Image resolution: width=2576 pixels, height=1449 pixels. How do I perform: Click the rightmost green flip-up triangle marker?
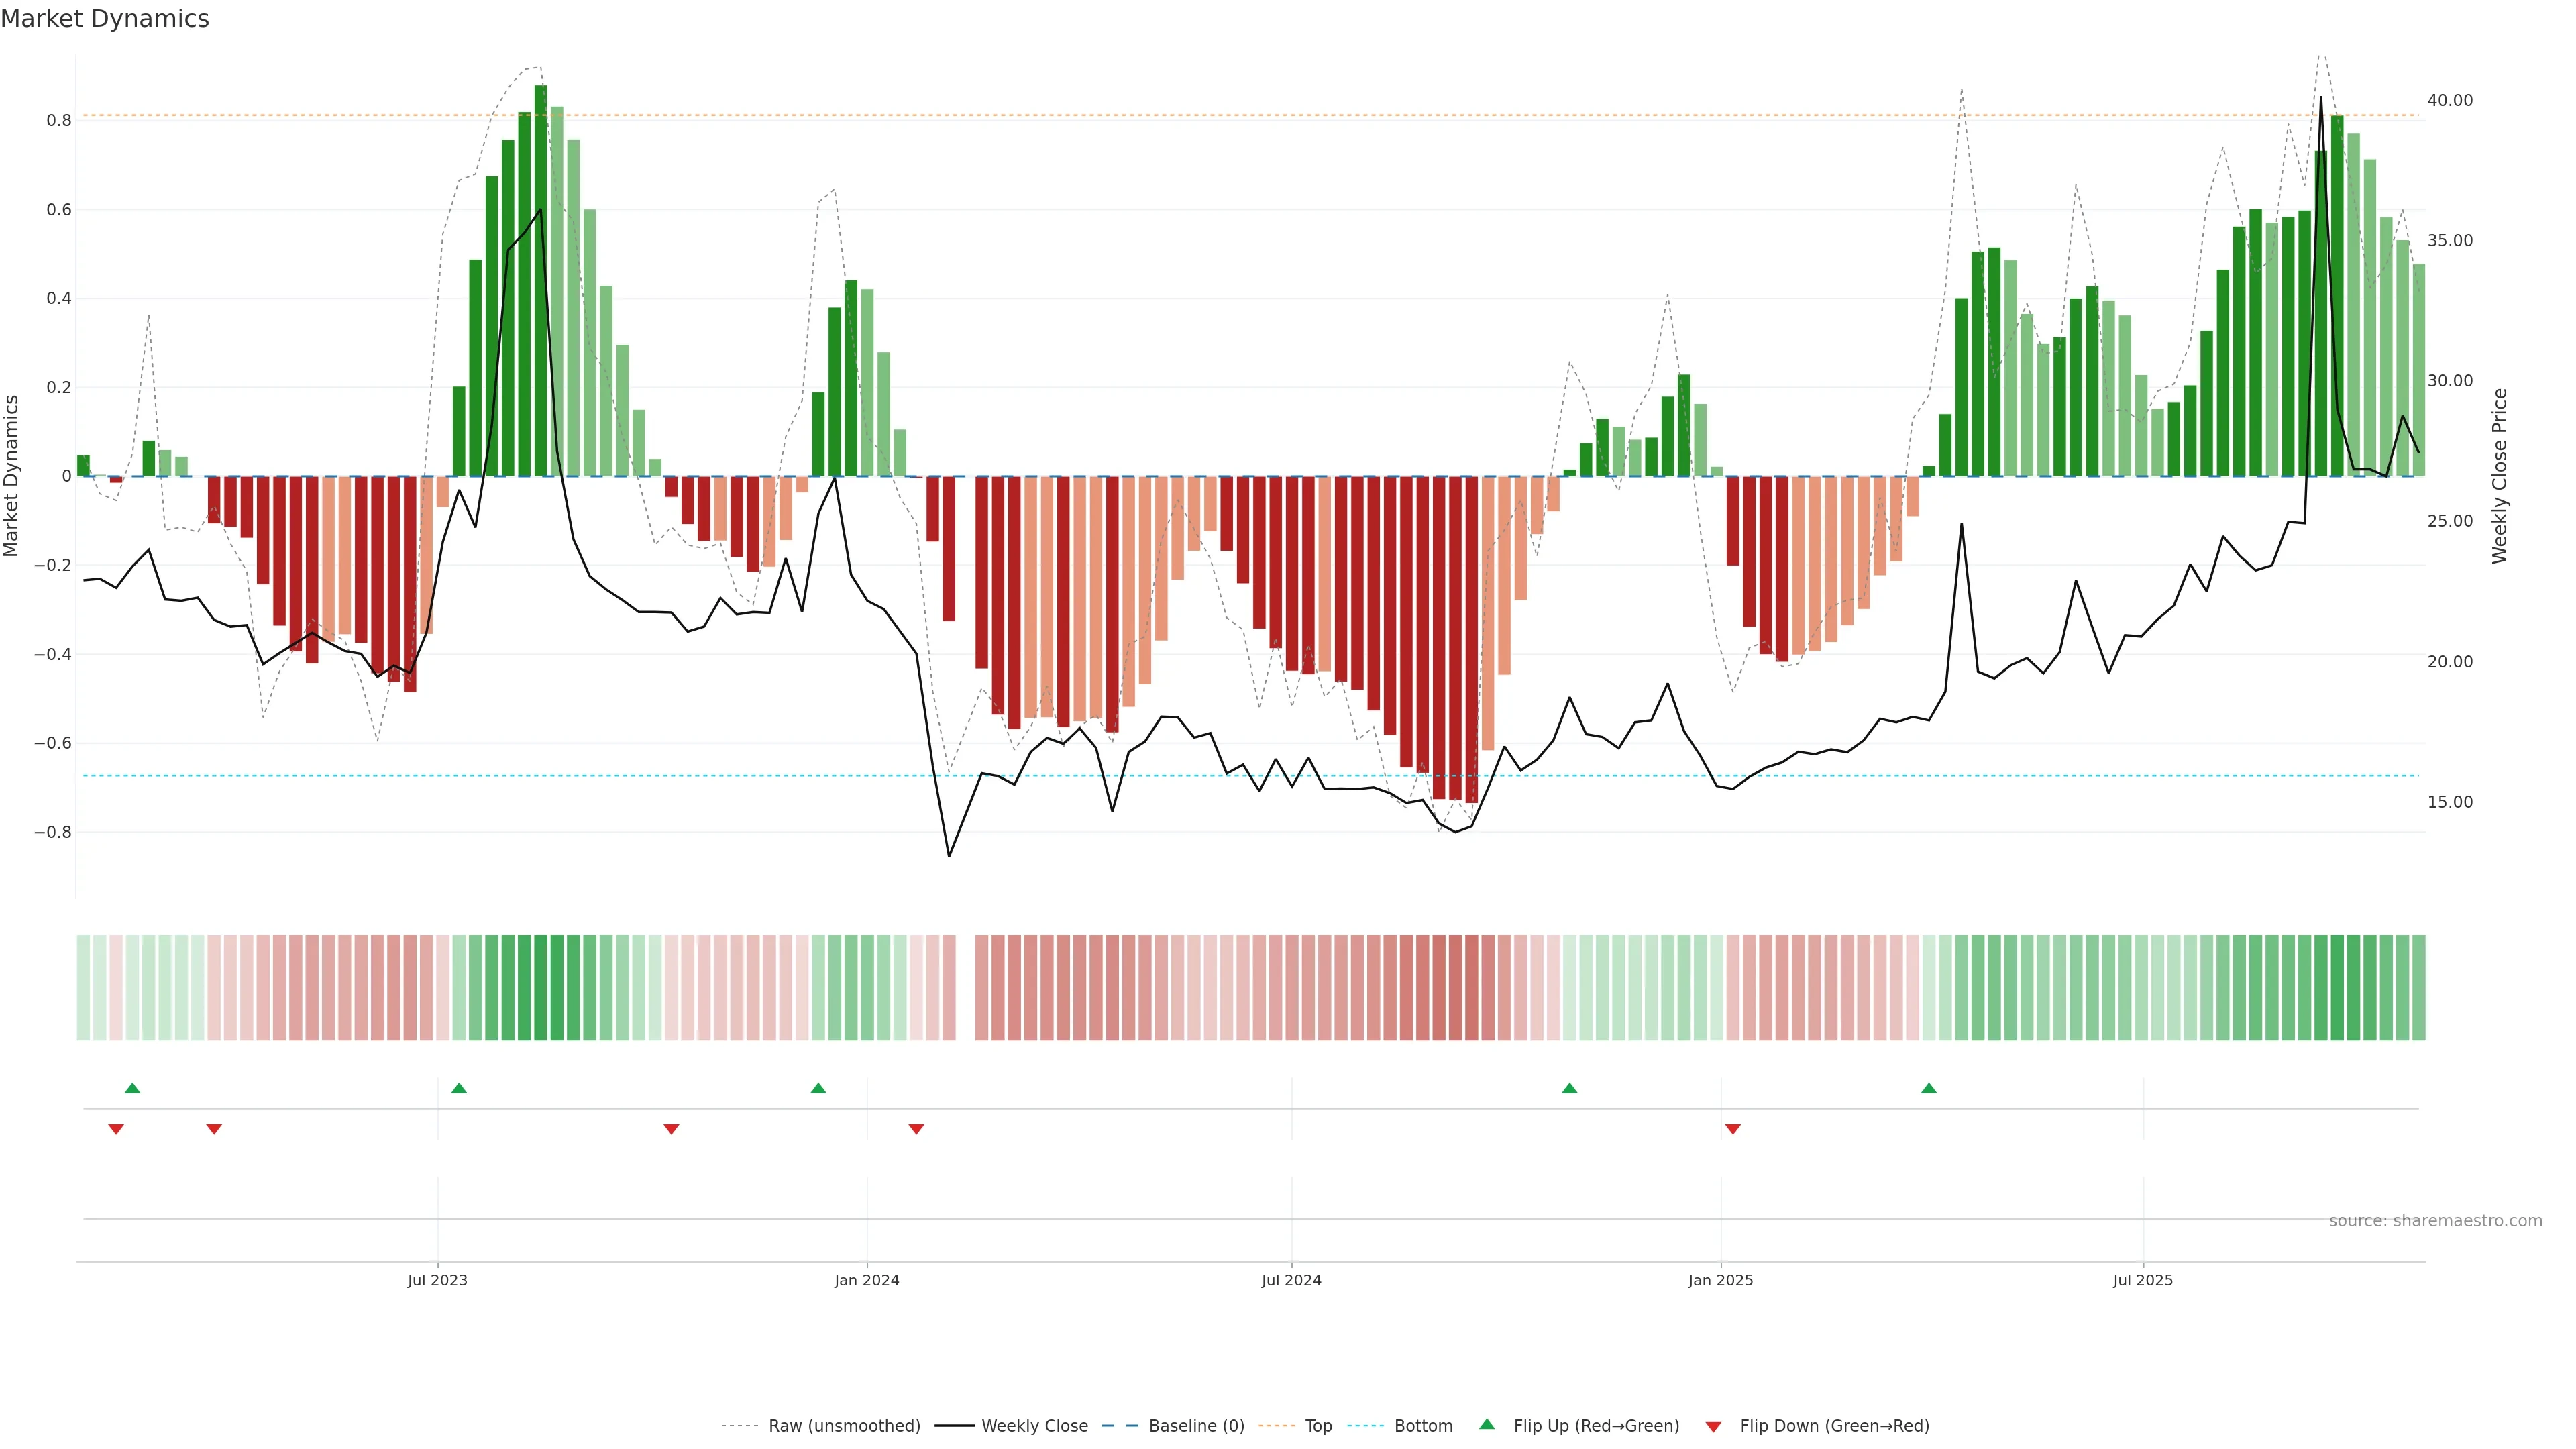(x=1929, y=1088)
